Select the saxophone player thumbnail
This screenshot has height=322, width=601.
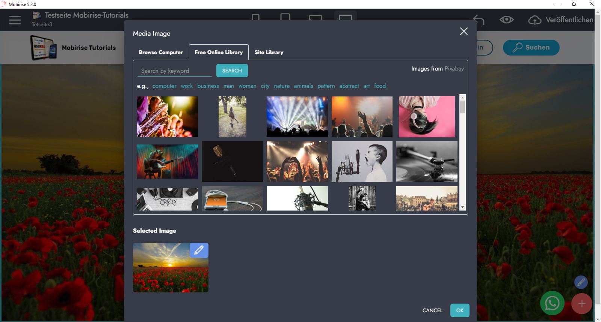(x=168, y=116)
